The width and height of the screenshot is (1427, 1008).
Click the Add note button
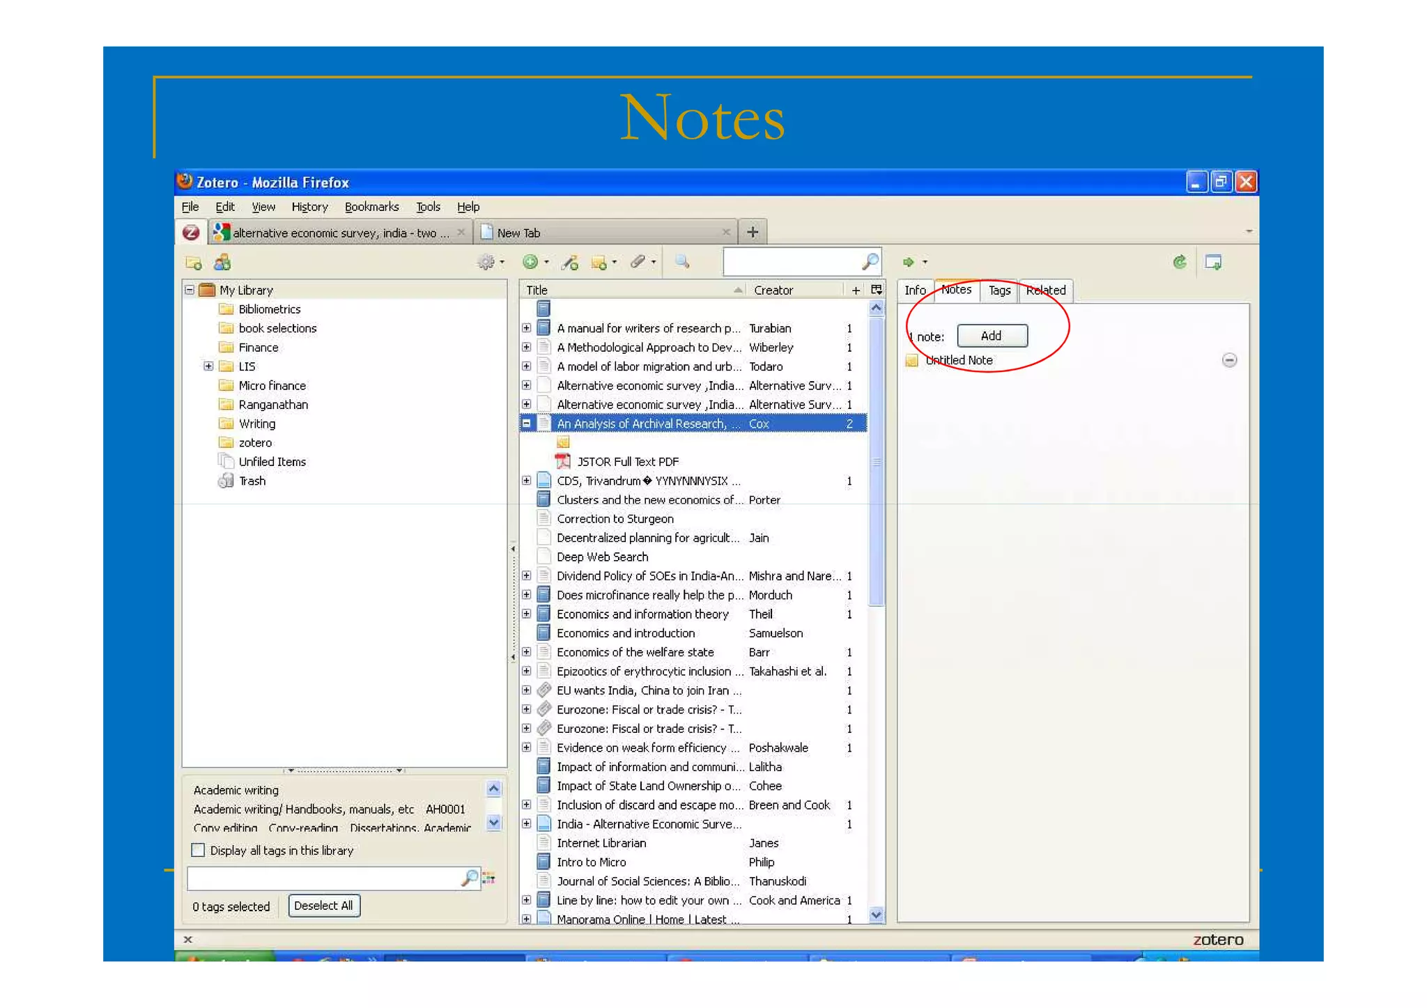pyautogui.click(x=991, y=336)
